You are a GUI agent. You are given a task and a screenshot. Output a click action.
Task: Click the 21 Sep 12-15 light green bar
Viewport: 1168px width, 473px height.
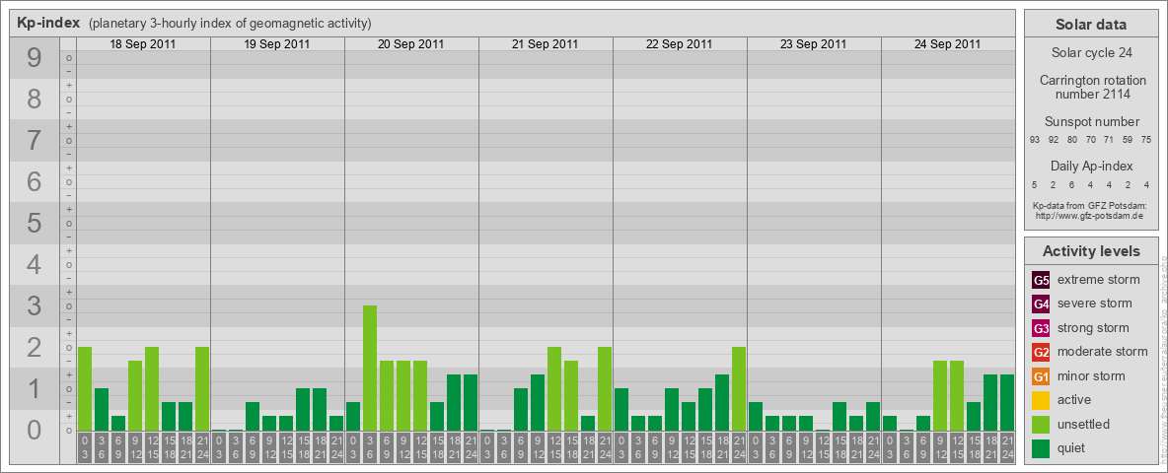(x=554, y=389)
